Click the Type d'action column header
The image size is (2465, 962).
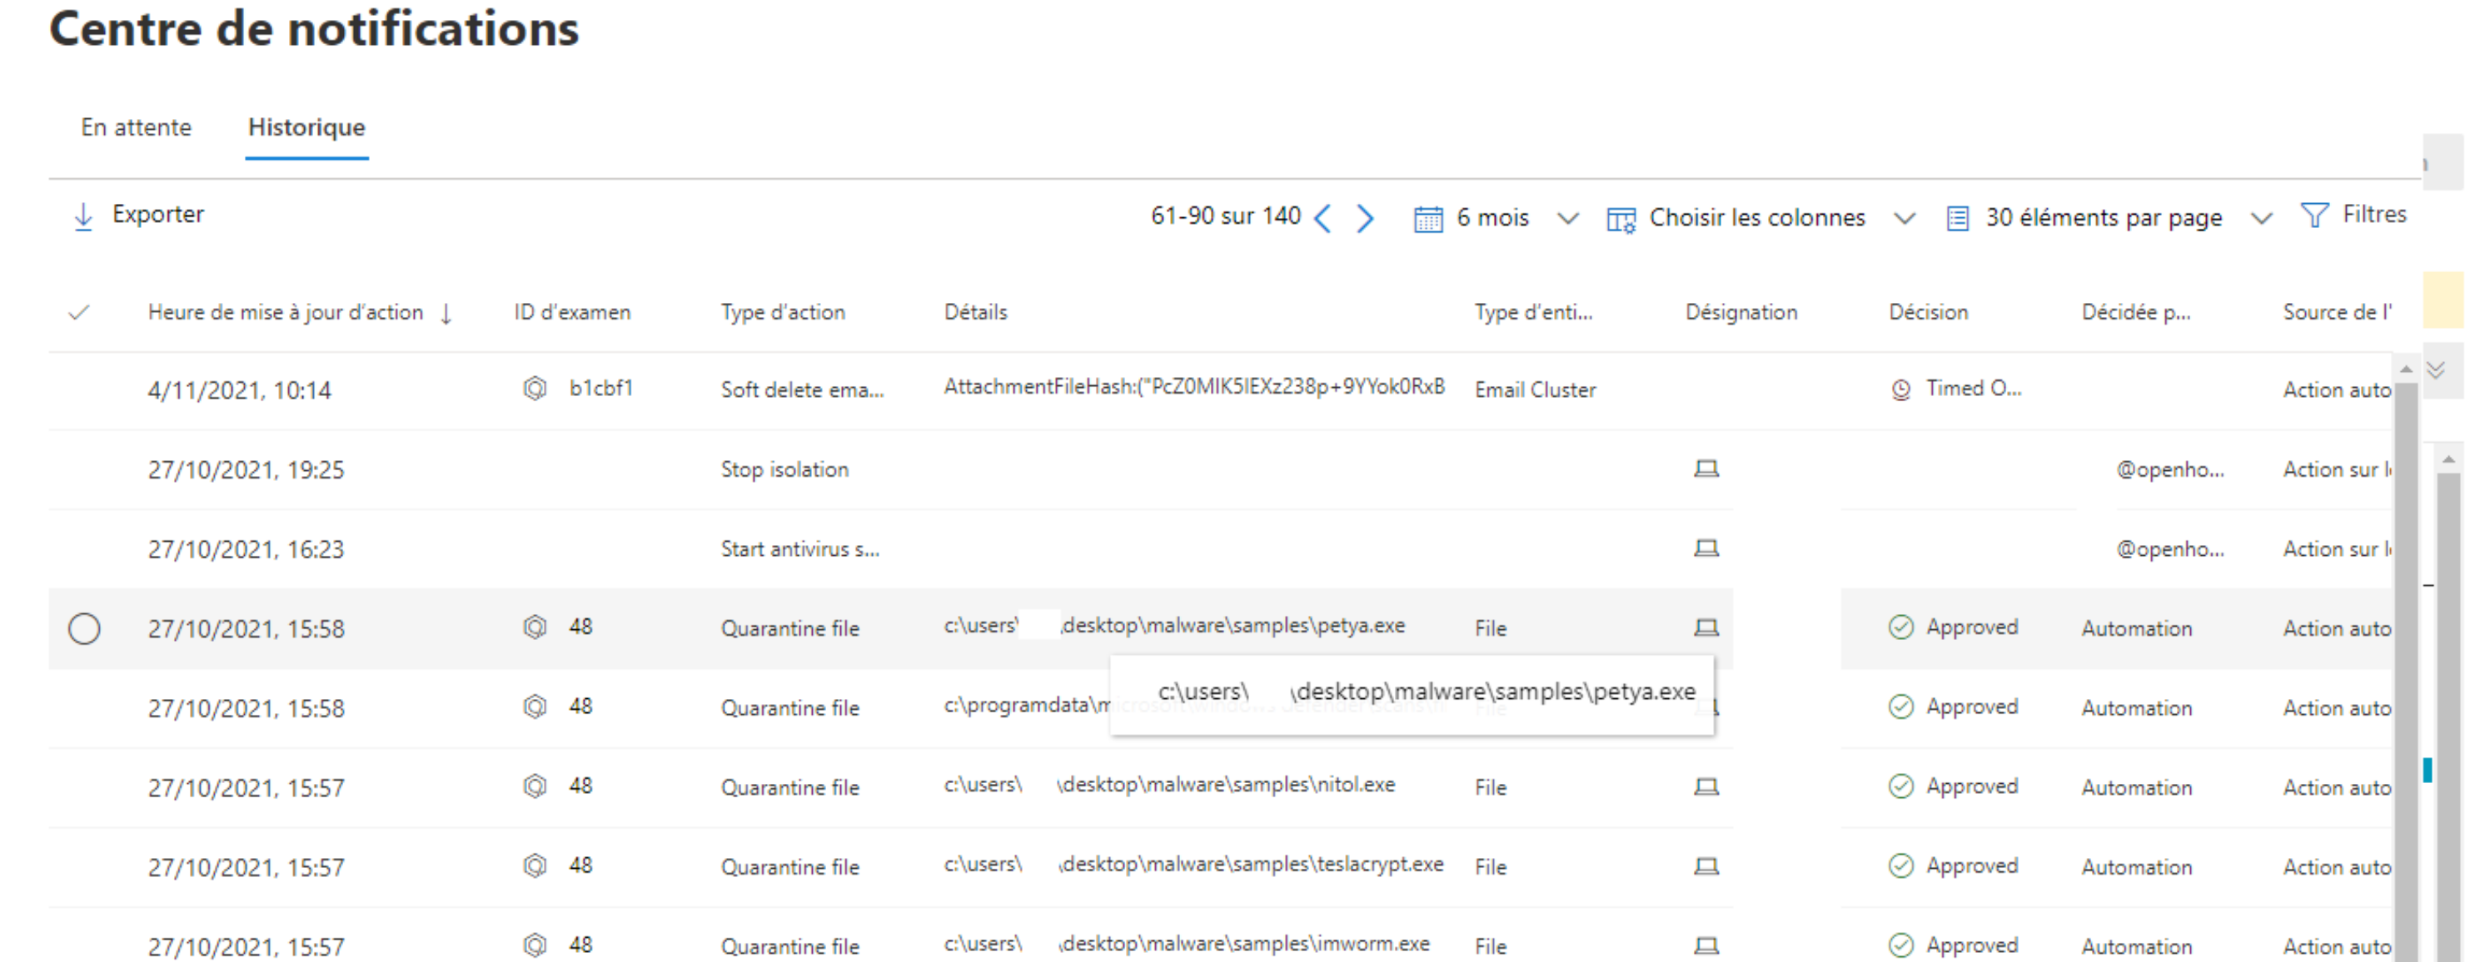[783, 312]
